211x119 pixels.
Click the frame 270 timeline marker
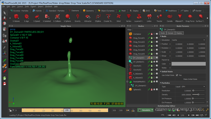(67, 110)
